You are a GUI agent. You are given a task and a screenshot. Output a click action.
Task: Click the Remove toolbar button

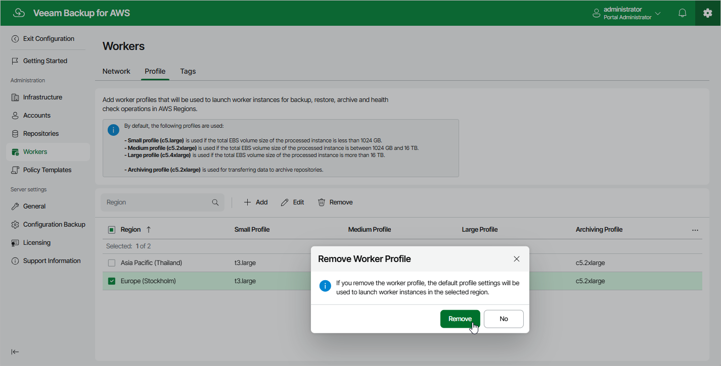click(x=335, y=202)
